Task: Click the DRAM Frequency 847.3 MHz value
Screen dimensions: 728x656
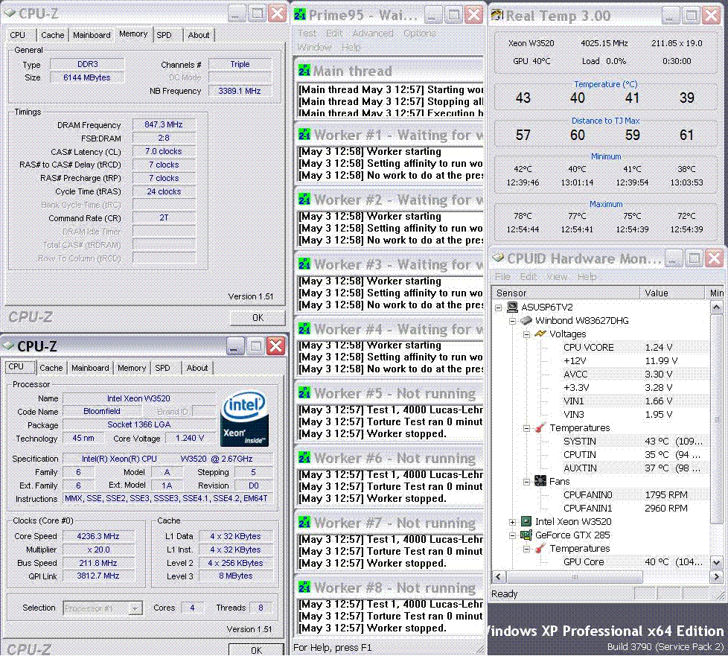Action: click(164, 124)
